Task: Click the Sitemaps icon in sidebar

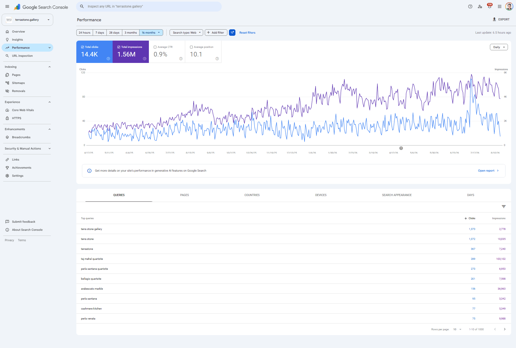Action: [7, 83]
